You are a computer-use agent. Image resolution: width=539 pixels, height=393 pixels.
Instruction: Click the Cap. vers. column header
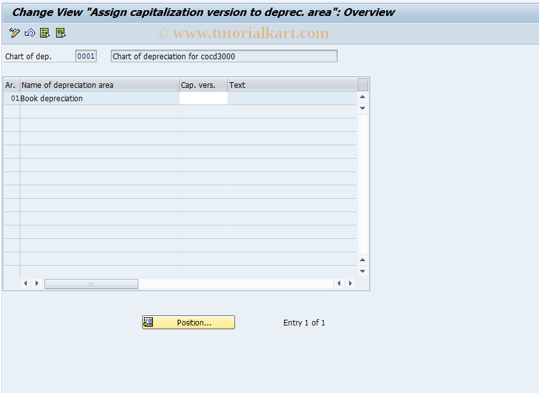click(x=203, y=85)
